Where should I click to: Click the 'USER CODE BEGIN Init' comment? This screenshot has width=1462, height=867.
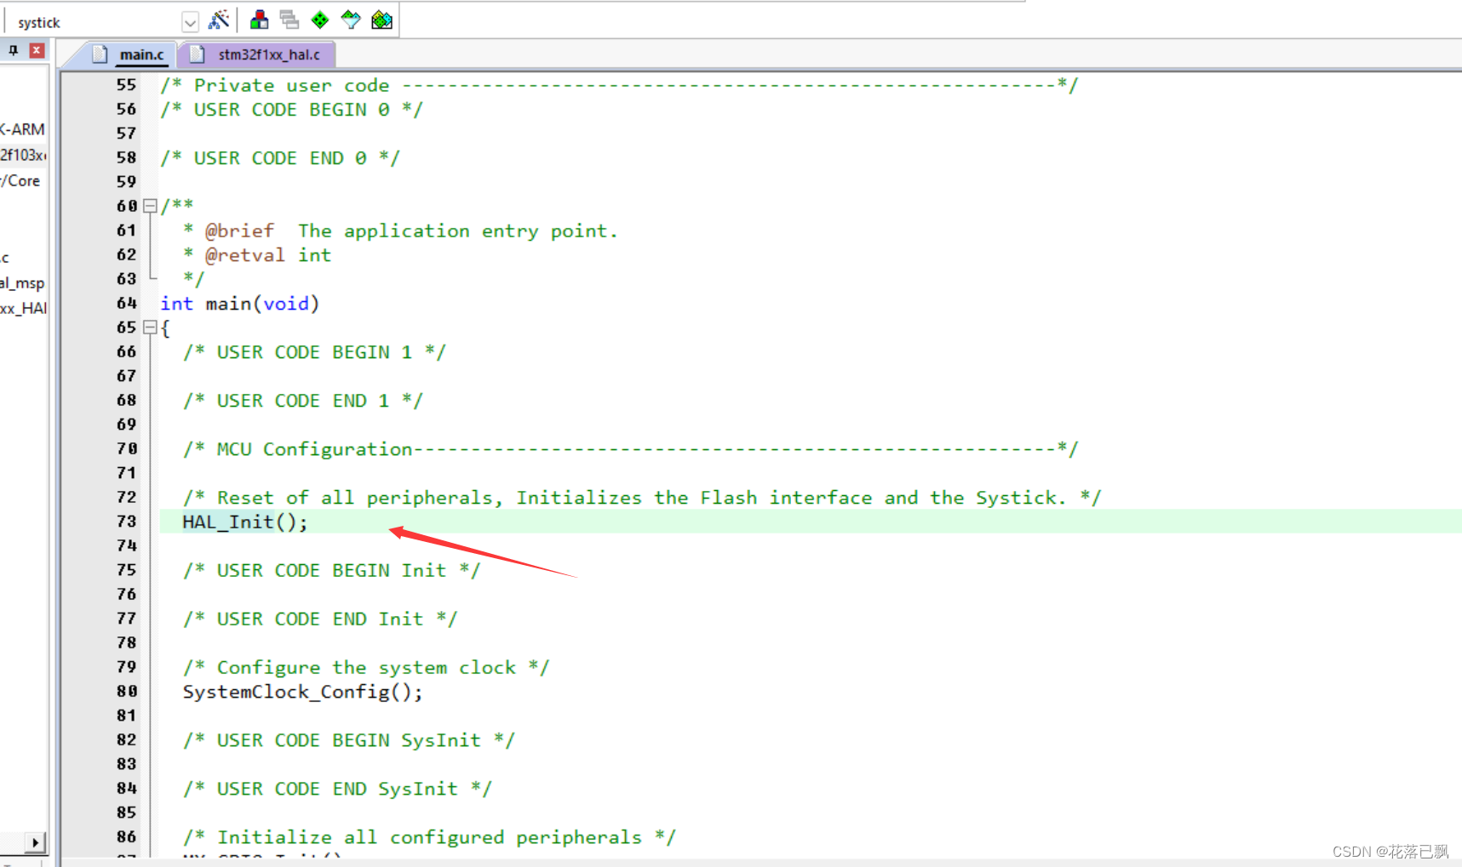click(x=331, y=571)
